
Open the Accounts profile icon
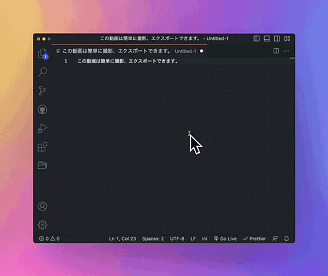coord(42,207)
